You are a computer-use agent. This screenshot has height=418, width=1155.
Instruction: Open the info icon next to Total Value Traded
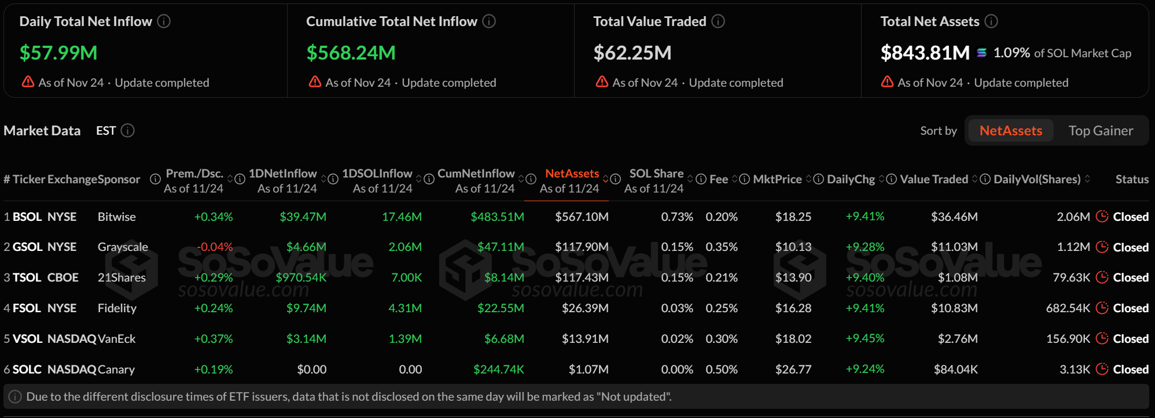[718, 21]
